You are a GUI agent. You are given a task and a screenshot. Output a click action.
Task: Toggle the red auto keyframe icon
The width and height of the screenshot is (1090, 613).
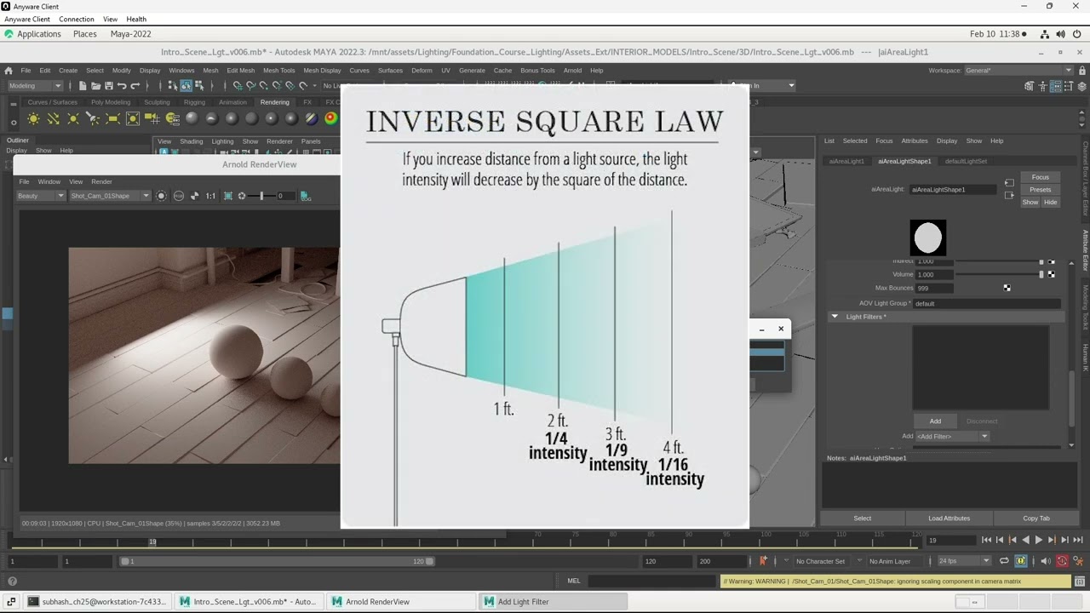click(x=1062, y=561)
